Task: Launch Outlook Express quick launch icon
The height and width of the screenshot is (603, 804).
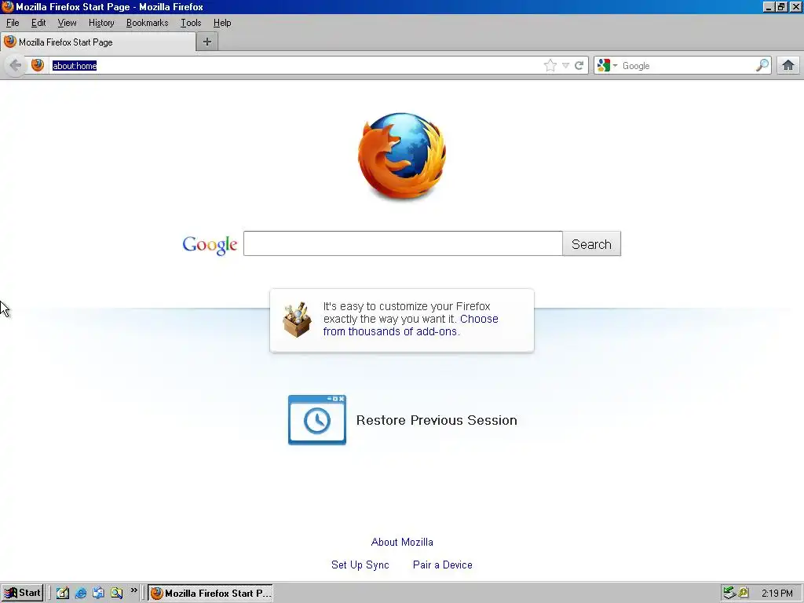Action: click(98, 593)
